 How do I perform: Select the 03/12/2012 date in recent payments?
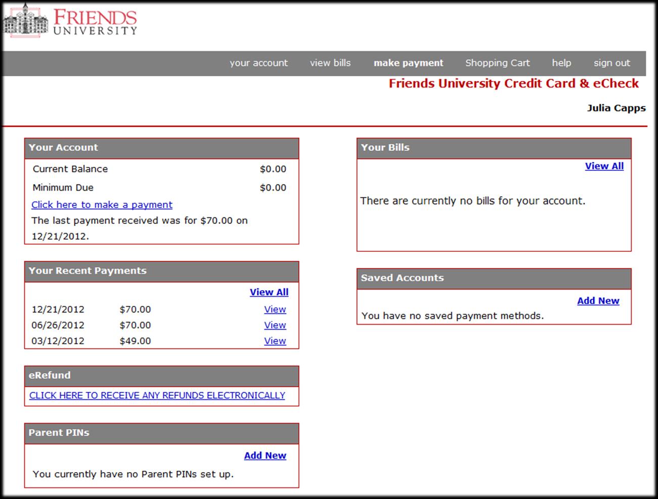coord(58,341)
